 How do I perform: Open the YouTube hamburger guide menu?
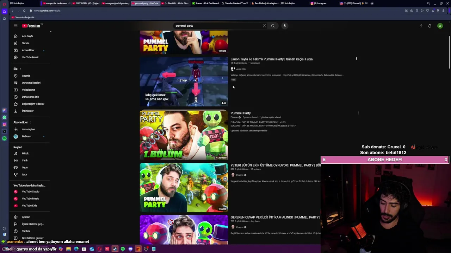pos(16,26)
